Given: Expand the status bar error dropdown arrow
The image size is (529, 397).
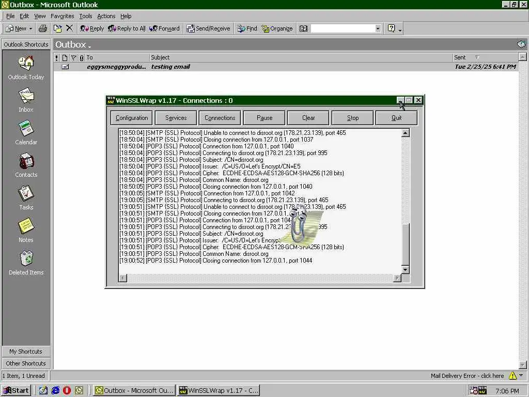Looking at the screenshot, I should pyautogui.click(x=521, y=375).
